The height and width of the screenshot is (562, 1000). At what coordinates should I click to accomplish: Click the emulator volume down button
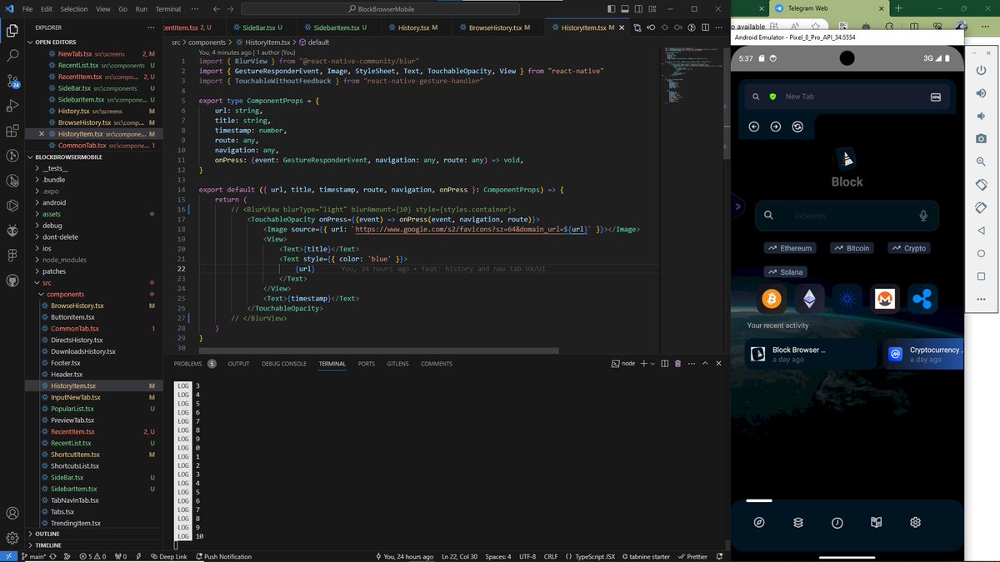pyautogui.click(x=981, y=116)
